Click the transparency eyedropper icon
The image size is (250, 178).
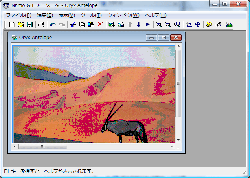(x=218, y=25)
